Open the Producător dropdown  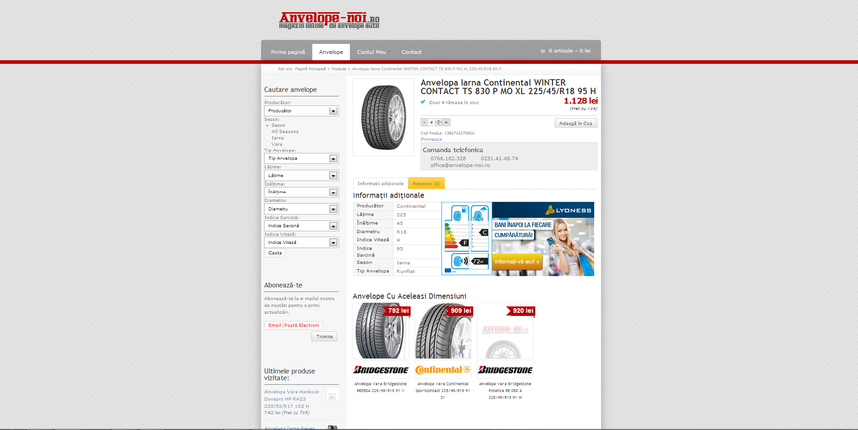(301, 111)
